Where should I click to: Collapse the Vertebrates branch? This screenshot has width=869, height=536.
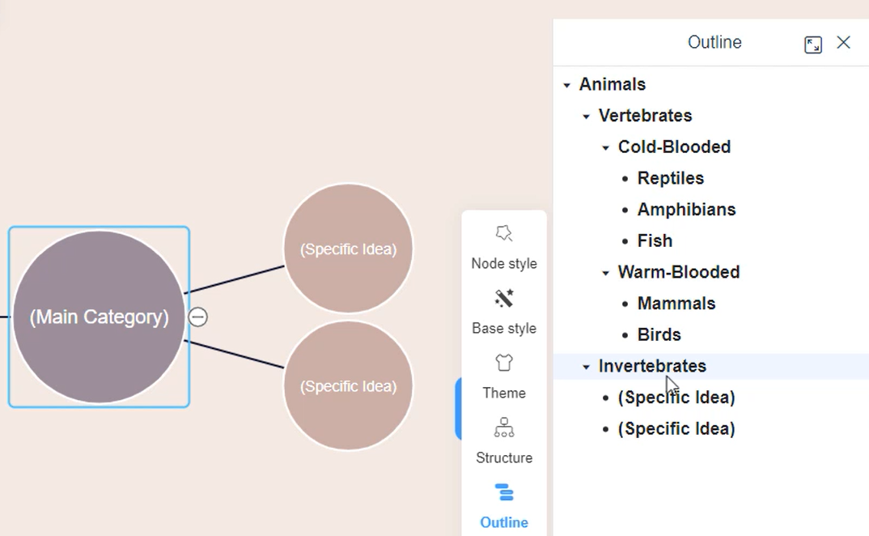(x=586, y=116)
